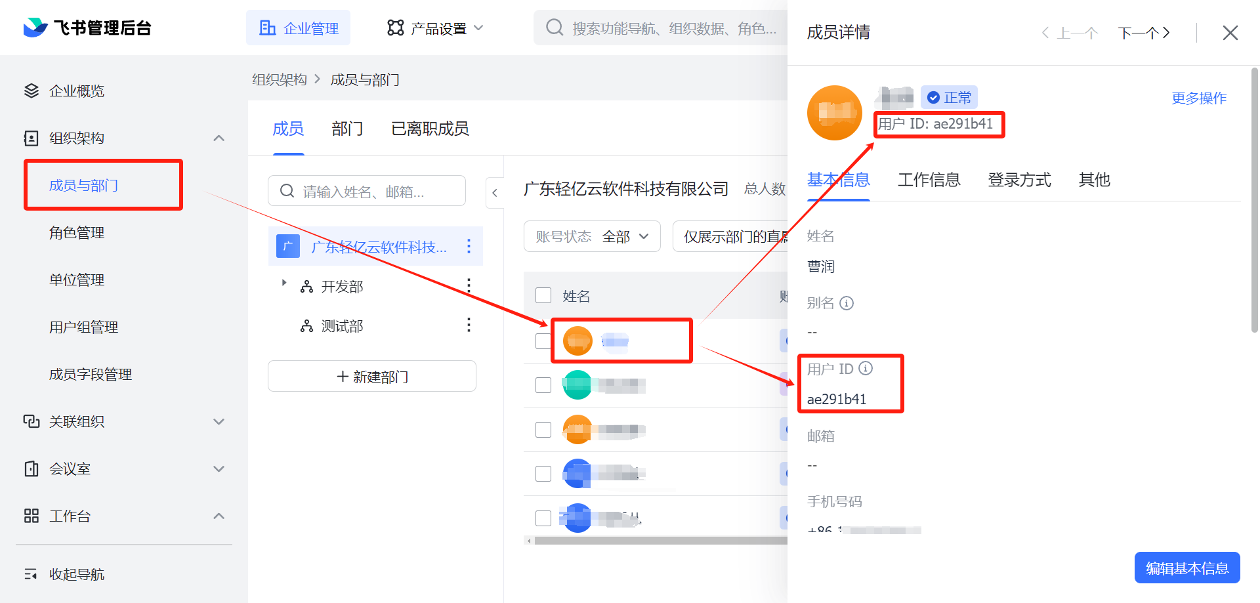
Task: Switch to the 已离职成员 tab
Action: point(430,129)
